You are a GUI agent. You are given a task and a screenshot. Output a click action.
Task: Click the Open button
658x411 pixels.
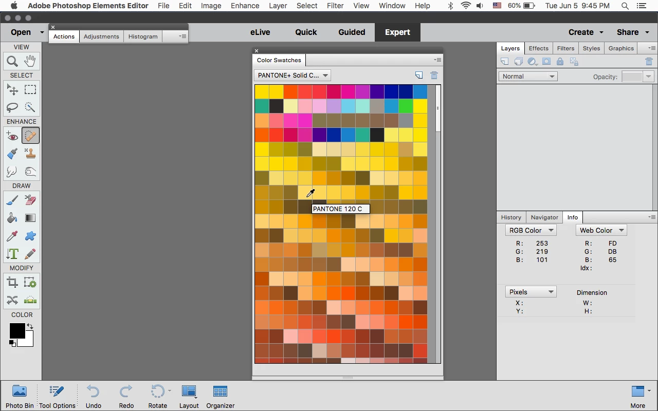21,32
